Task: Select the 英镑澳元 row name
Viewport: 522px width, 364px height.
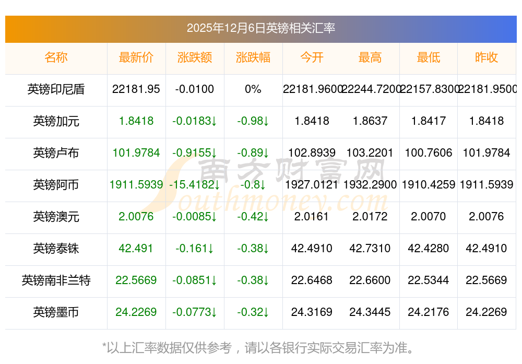Action: tap(56, 217)
